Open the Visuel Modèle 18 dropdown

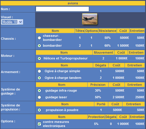click(12, 22)
